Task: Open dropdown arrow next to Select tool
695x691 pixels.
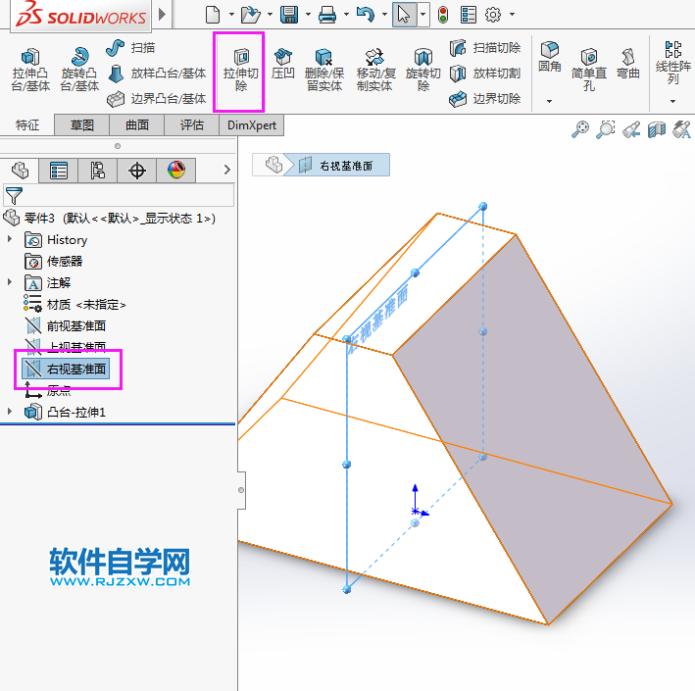Action: click(x=422, y=15)
